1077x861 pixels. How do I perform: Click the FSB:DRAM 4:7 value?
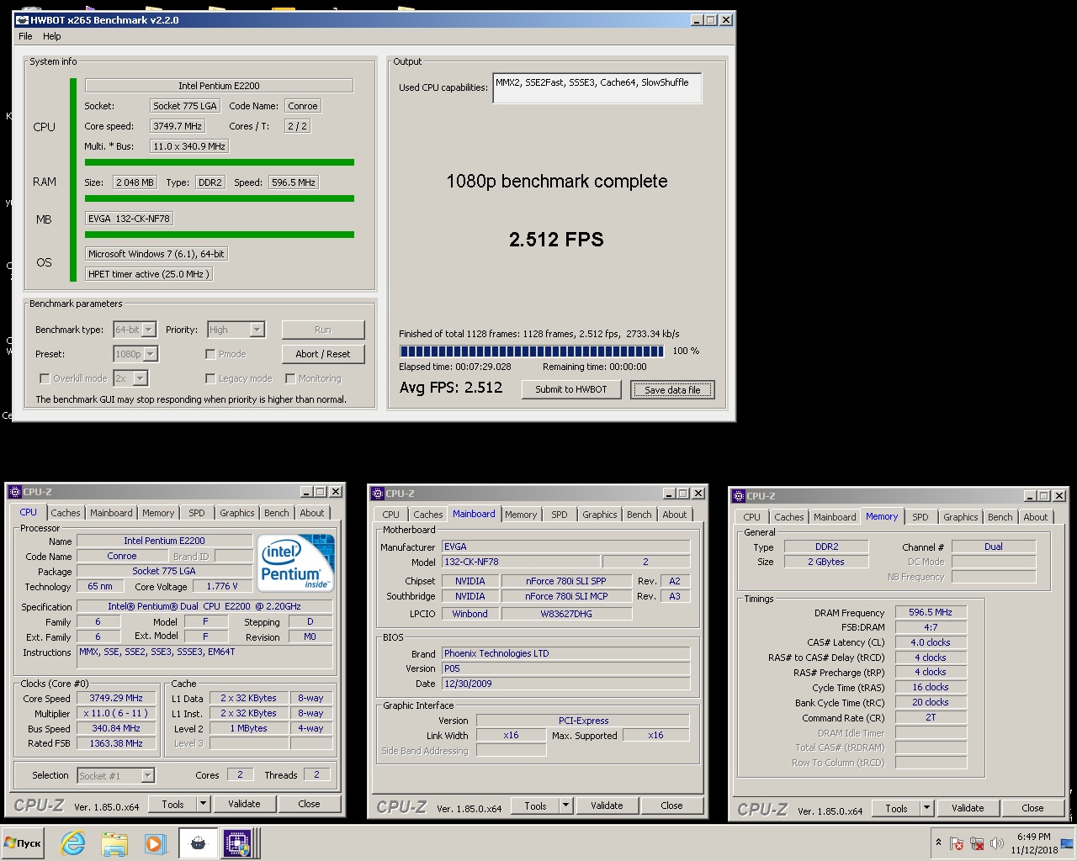(930, 627)
